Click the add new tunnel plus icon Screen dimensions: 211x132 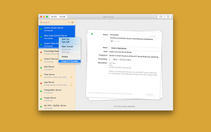[x=69, y=22]
